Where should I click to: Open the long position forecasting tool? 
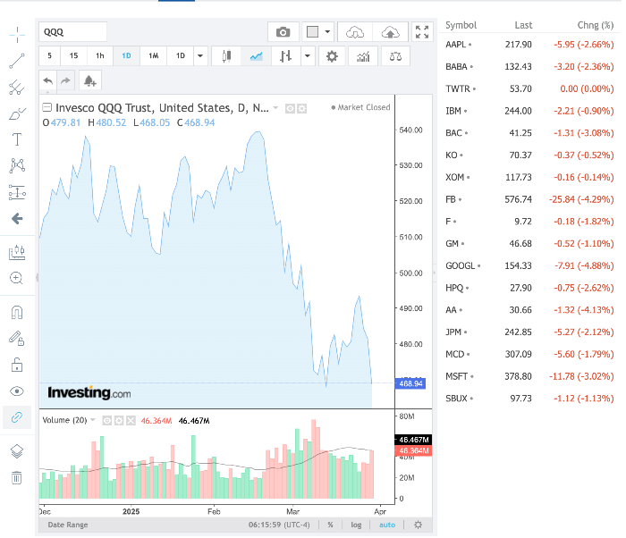tap(17, 252)
